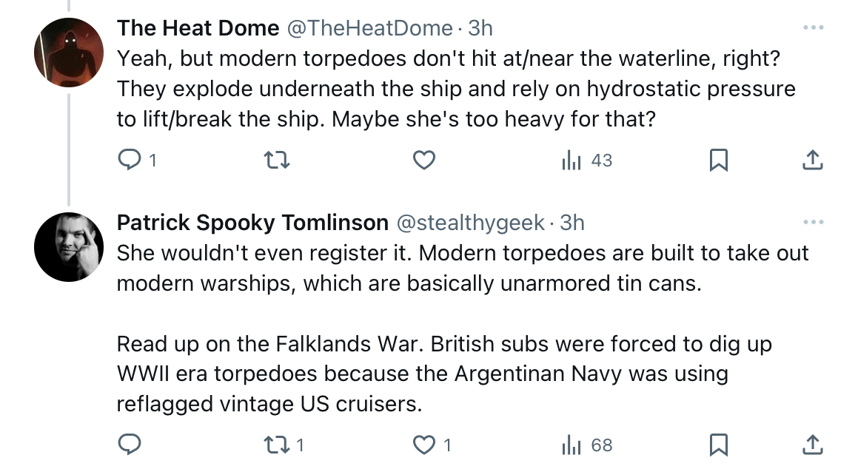Open The Heat Dome display name
Image resolution: width=858 pixels, height=472 pixels.
(x=198, y=28)
